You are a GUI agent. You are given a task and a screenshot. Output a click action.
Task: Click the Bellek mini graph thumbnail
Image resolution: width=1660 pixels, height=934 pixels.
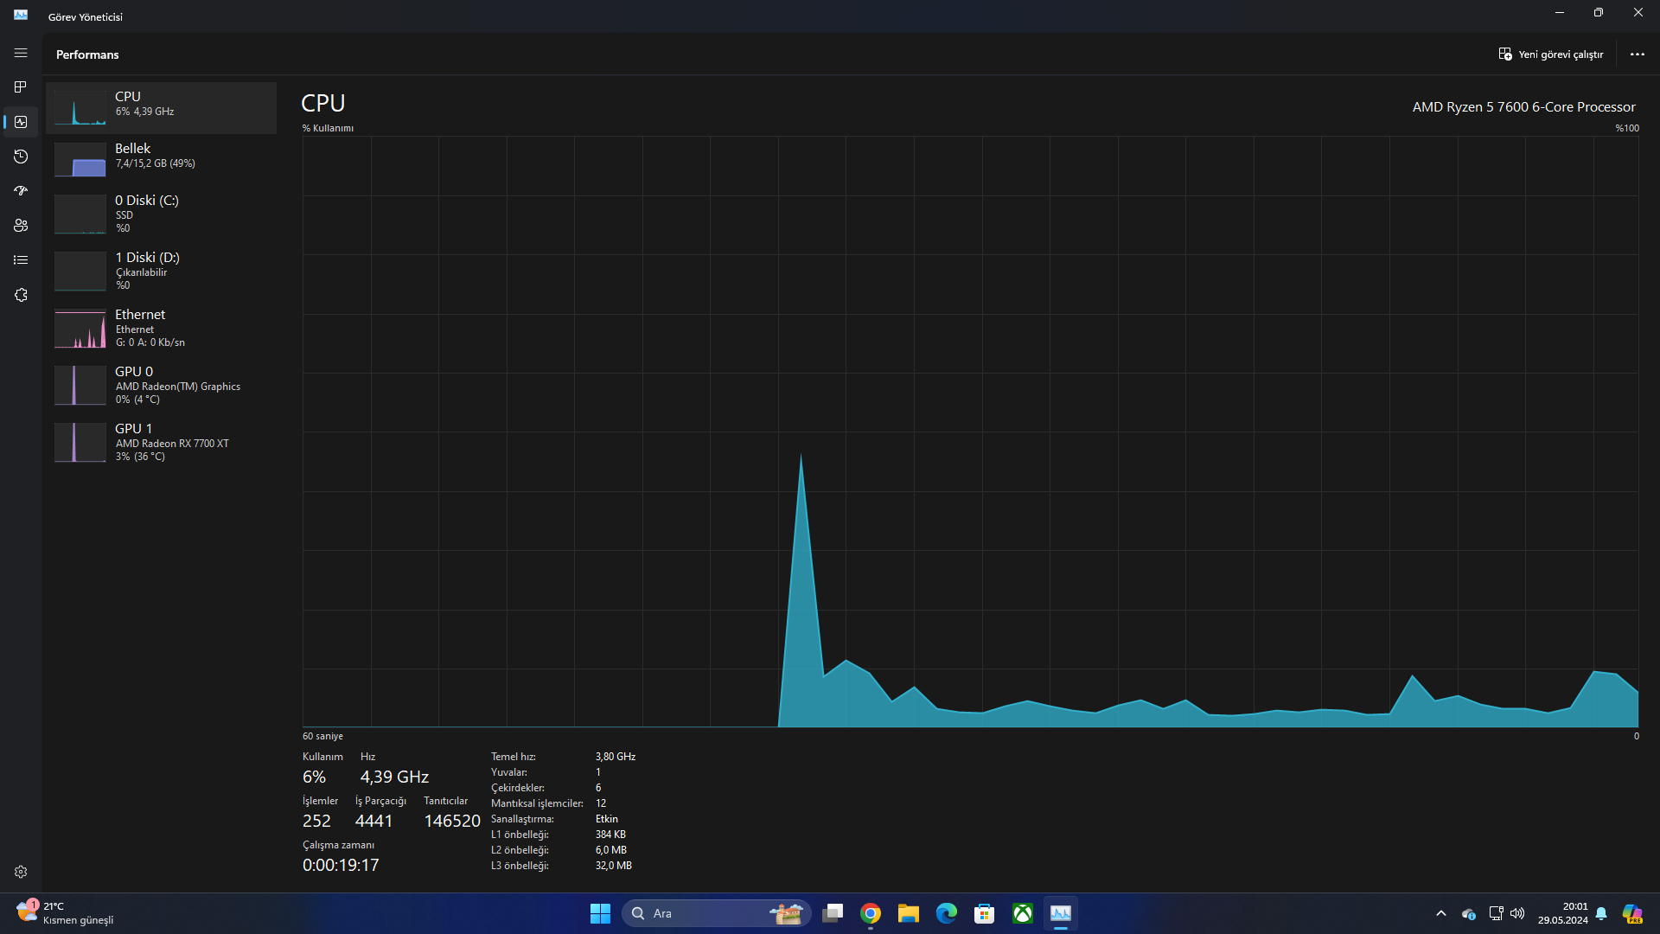coord(80,160)
